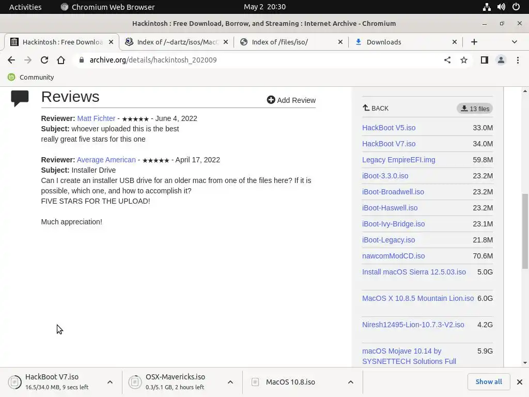Click OSX-Mavericks.iso download item
This screenshot has width=529, height=397.
point(176,382)
